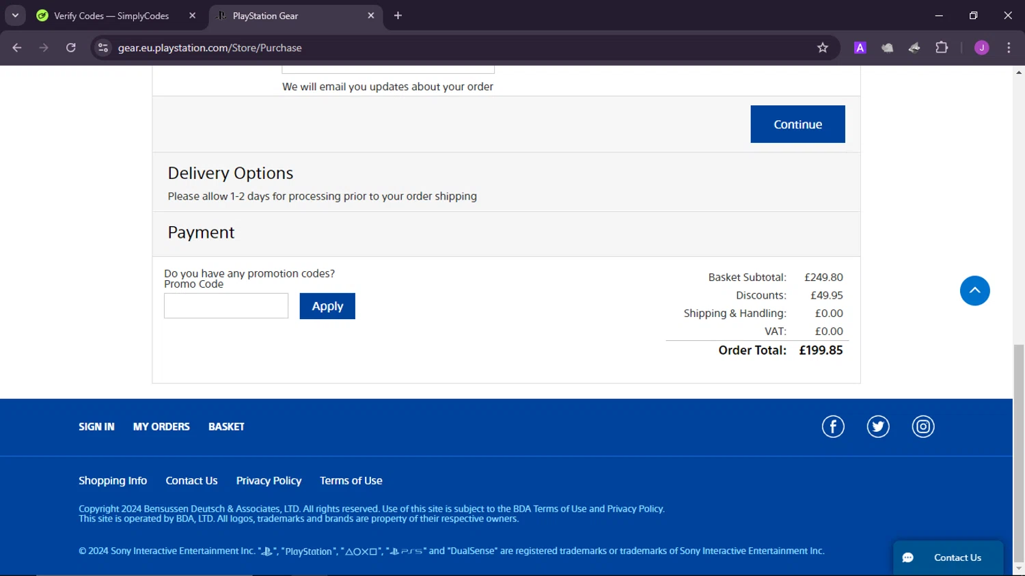Open the Shopping Info link
This screenshot has width=1025, height=576.
point(113,481)
